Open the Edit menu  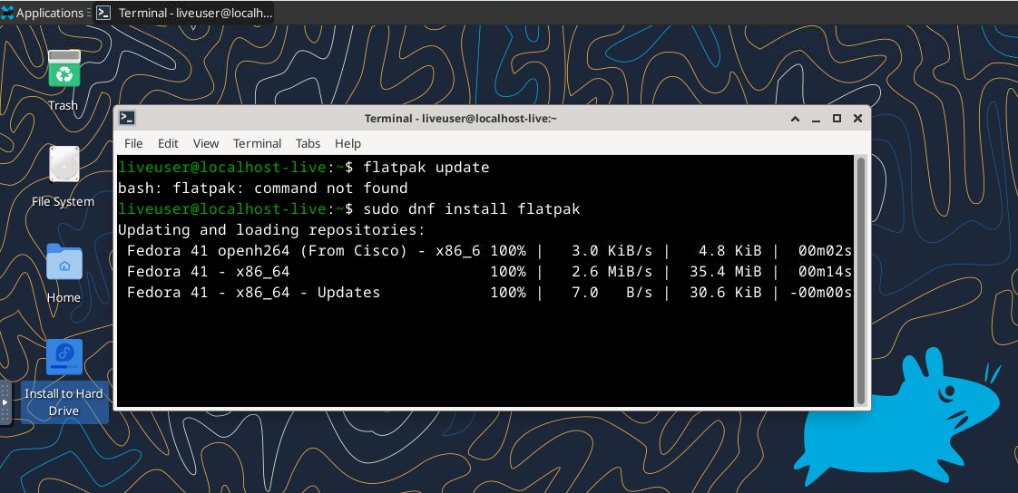click(168, 143)
